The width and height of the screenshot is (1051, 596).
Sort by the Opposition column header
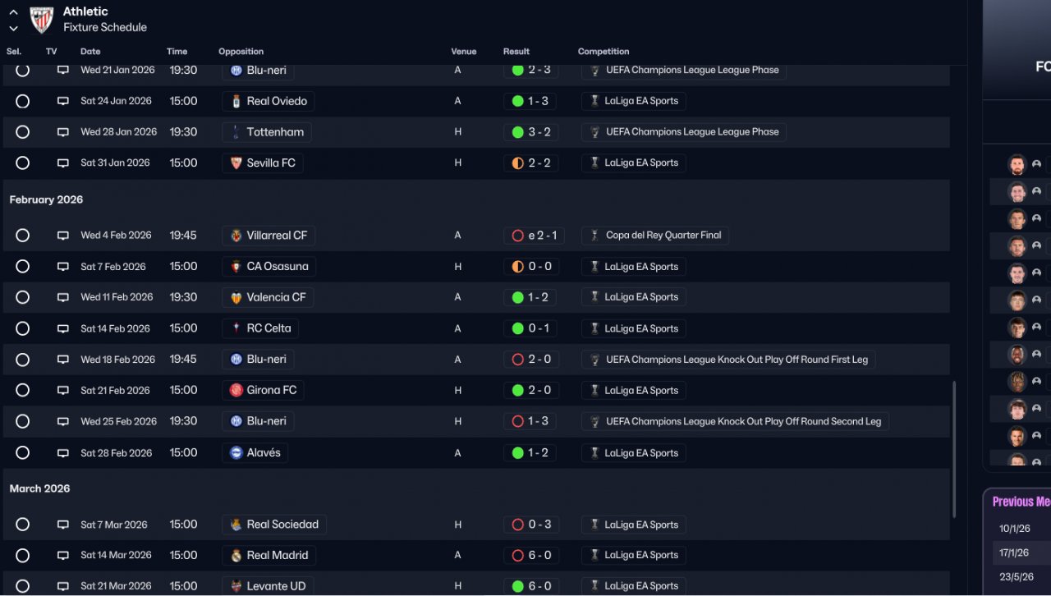tap(241, 52)
